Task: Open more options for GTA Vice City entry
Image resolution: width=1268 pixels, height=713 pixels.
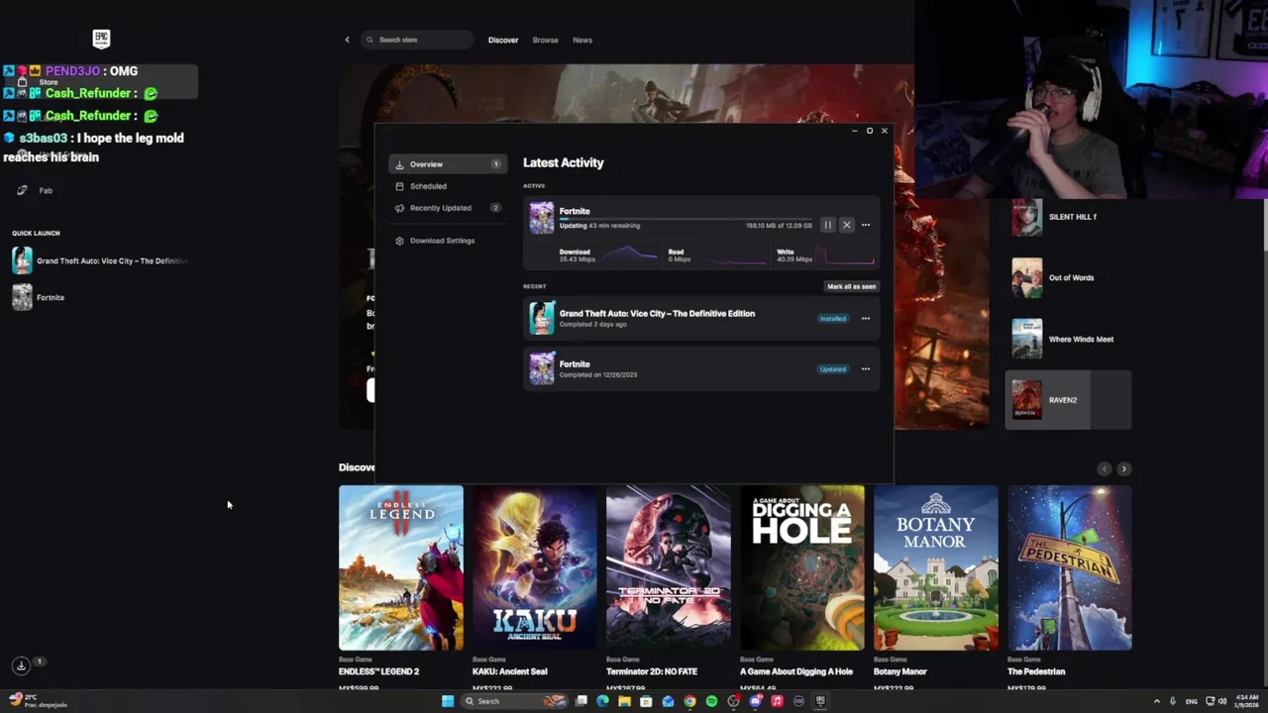Action: (866, 318)
